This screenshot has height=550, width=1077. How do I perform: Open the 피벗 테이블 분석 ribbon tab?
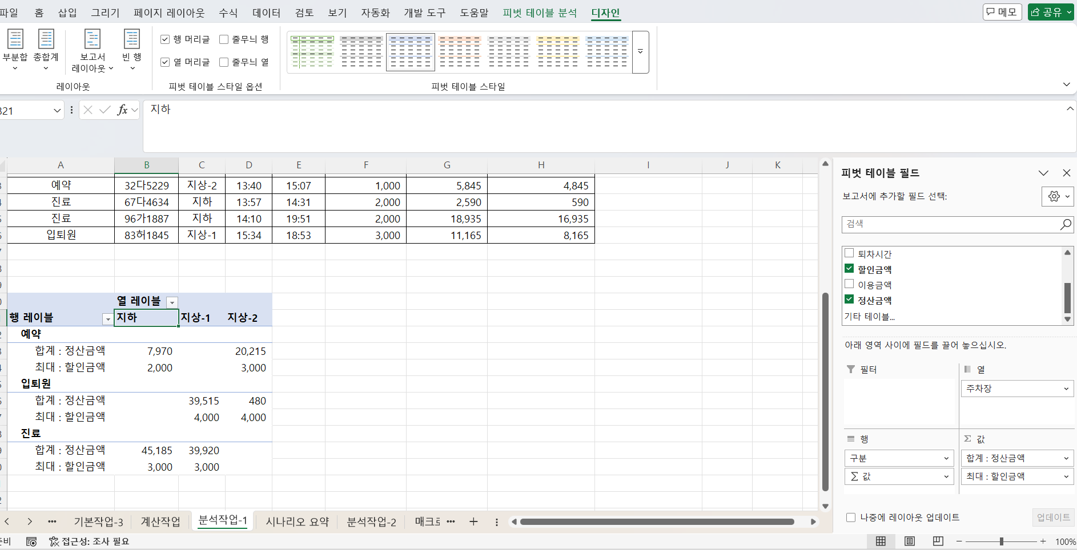[539, 13]
